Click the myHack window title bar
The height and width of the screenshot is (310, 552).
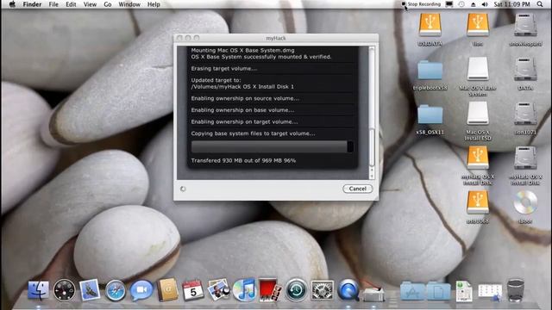tap(276, 38)
